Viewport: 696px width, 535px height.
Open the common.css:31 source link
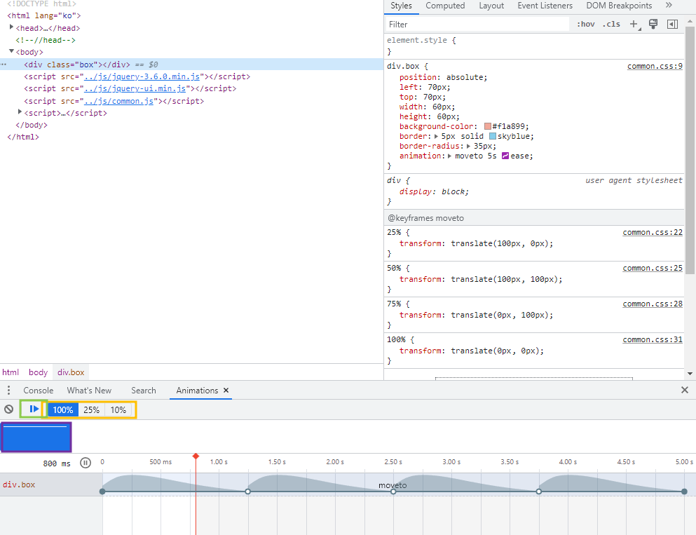pos(653,339)
